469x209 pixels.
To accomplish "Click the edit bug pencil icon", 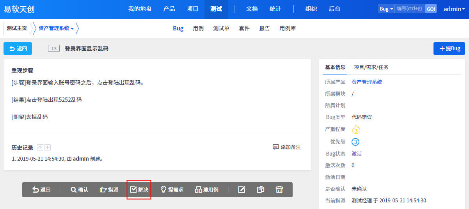I will (242, 190).
